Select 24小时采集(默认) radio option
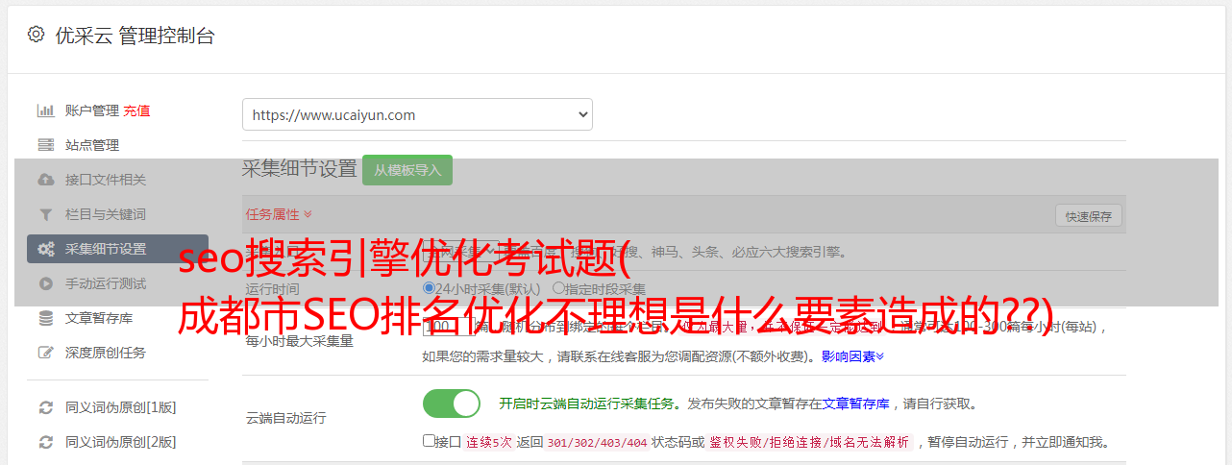 point(430,288)
